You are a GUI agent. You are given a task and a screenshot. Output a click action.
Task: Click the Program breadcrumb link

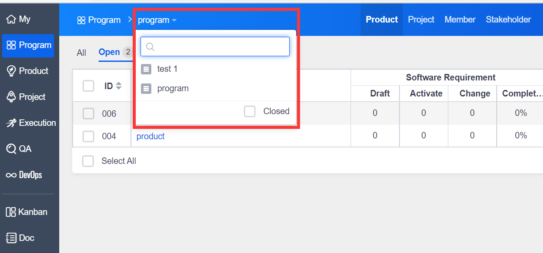point(99,20)
